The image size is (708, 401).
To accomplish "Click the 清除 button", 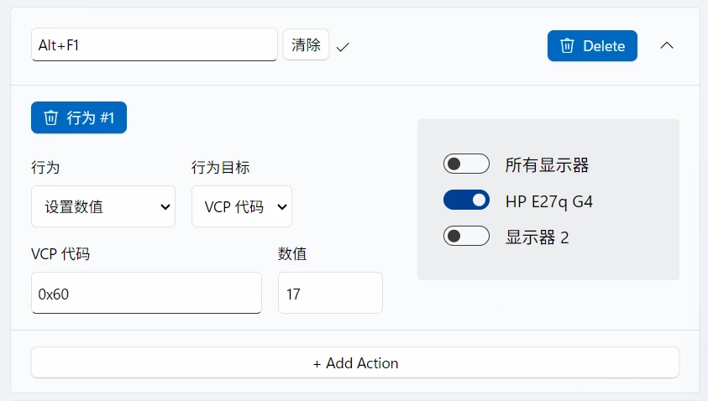I will click(307, 44).
